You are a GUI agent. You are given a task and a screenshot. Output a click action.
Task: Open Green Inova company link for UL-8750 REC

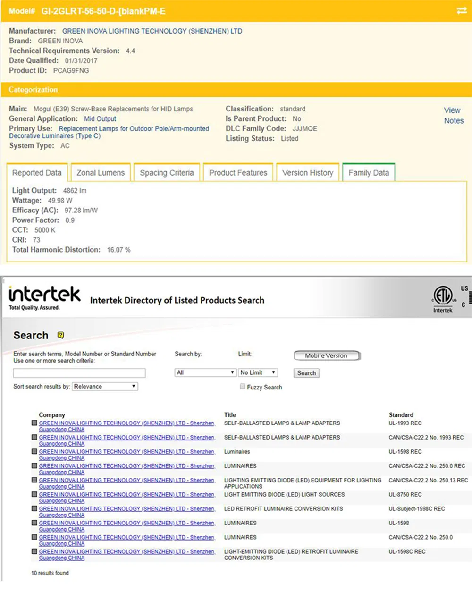pos(127,498)
